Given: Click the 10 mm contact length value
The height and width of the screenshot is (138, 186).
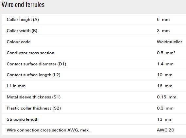Looking at the screenshot, I should [165, 75].
